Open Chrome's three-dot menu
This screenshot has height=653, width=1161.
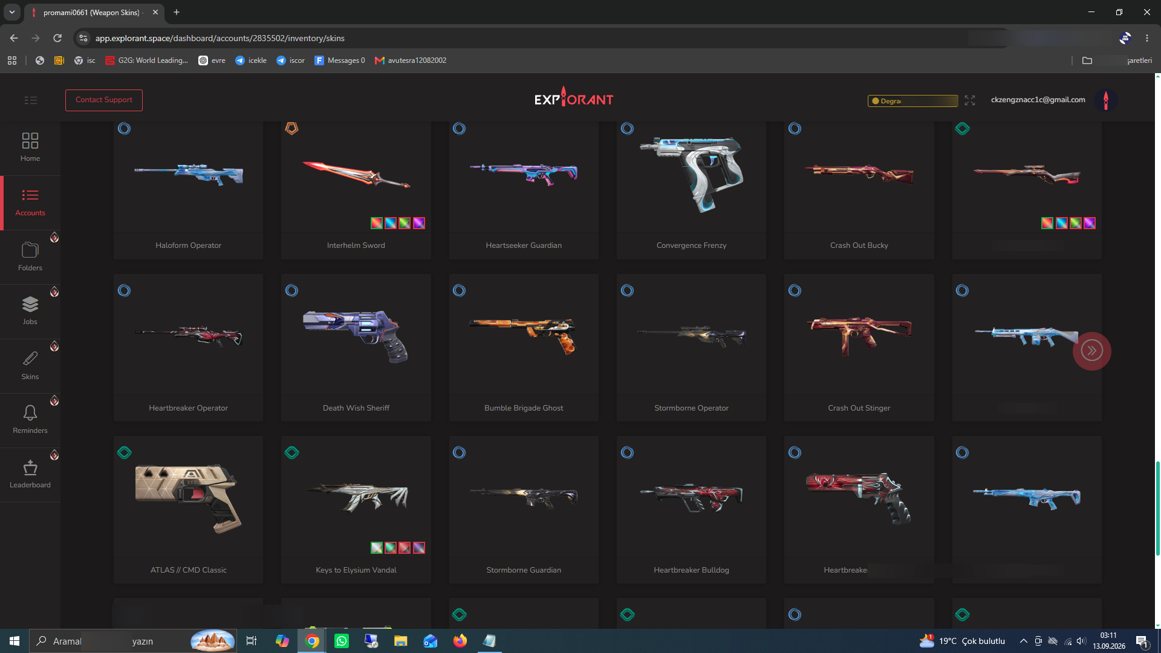click(x=1147, y=38)
